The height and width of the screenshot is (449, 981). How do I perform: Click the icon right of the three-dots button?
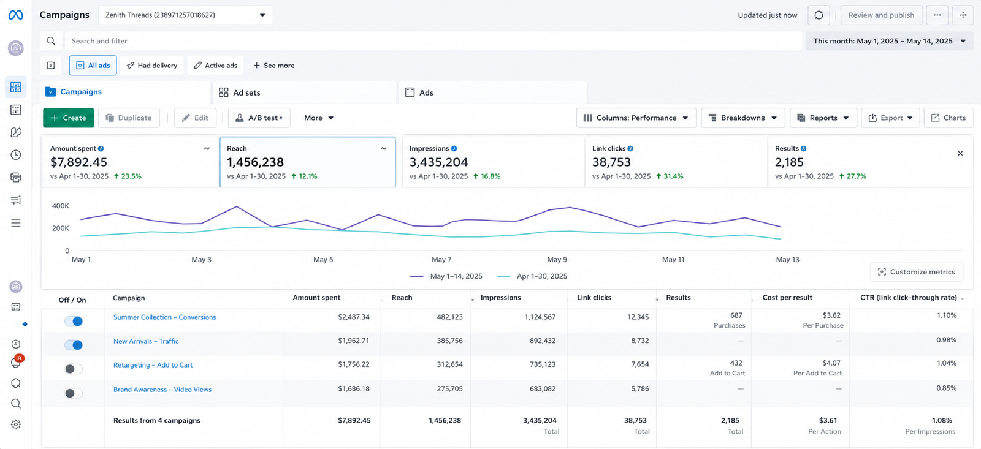coord(963,15)
